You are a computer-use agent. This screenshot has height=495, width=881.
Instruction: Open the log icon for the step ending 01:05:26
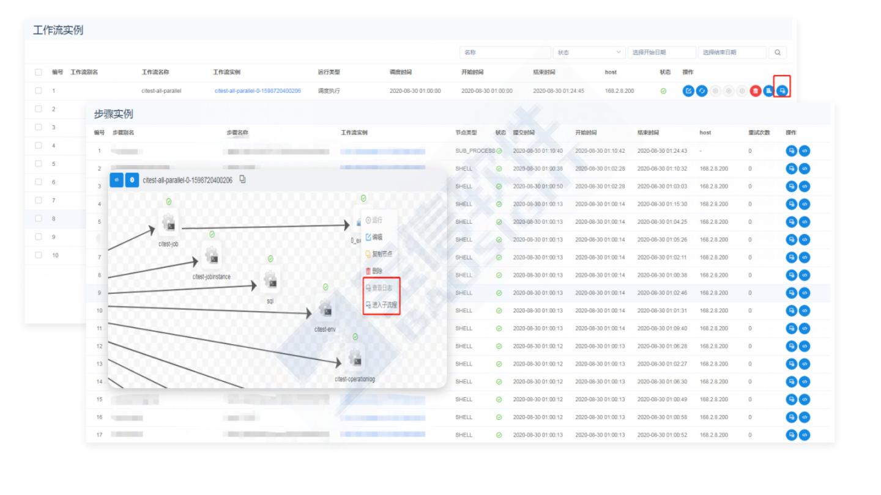pos(792,240)
